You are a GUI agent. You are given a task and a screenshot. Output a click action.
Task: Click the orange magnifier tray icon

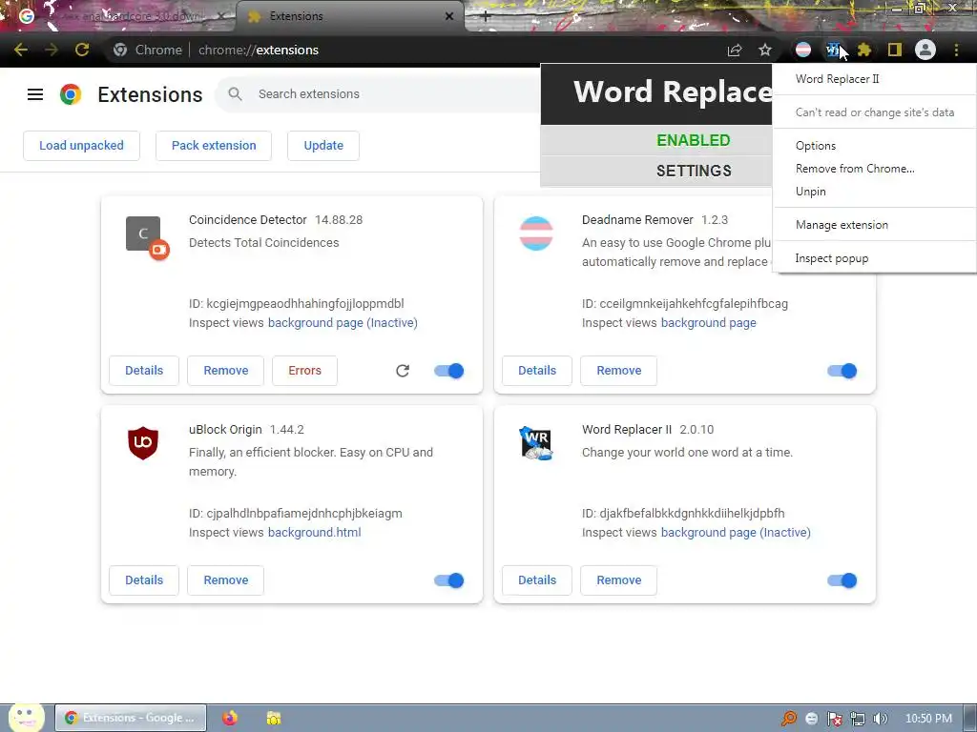pyautogui.click(x=789, y=719)
